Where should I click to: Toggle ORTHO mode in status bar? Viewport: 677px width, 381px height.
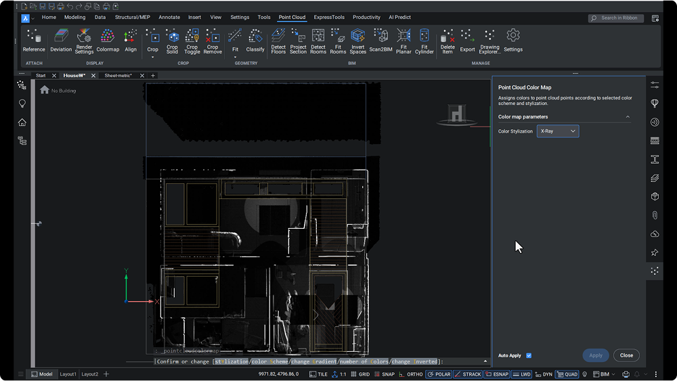tap(411, 374)
